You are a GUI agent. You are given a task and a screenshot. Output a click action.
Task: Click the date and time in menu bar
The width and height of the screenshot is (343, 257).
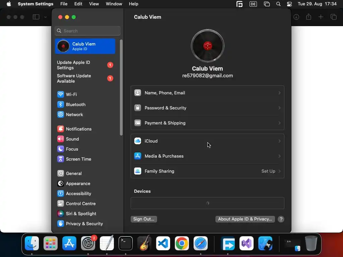click(x=317, y=4)
